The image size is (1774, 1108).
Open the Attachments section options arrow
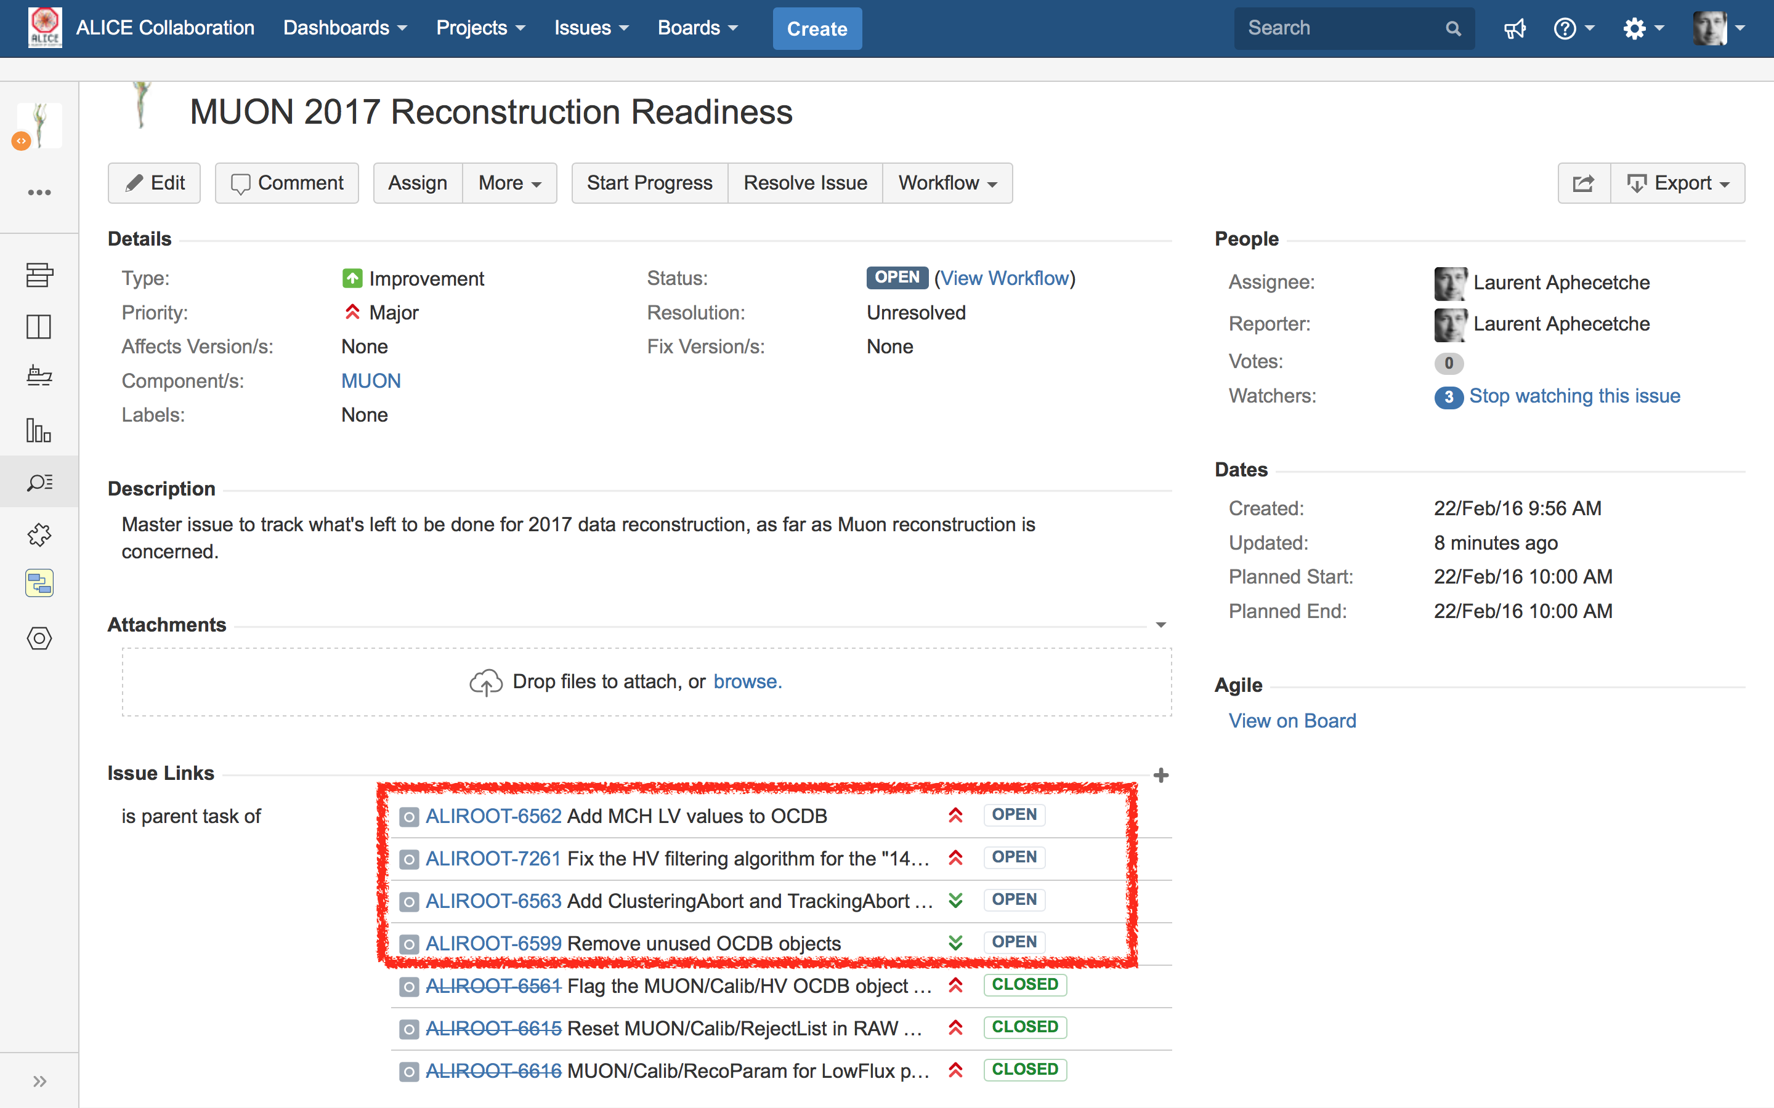pos(1160,625)
